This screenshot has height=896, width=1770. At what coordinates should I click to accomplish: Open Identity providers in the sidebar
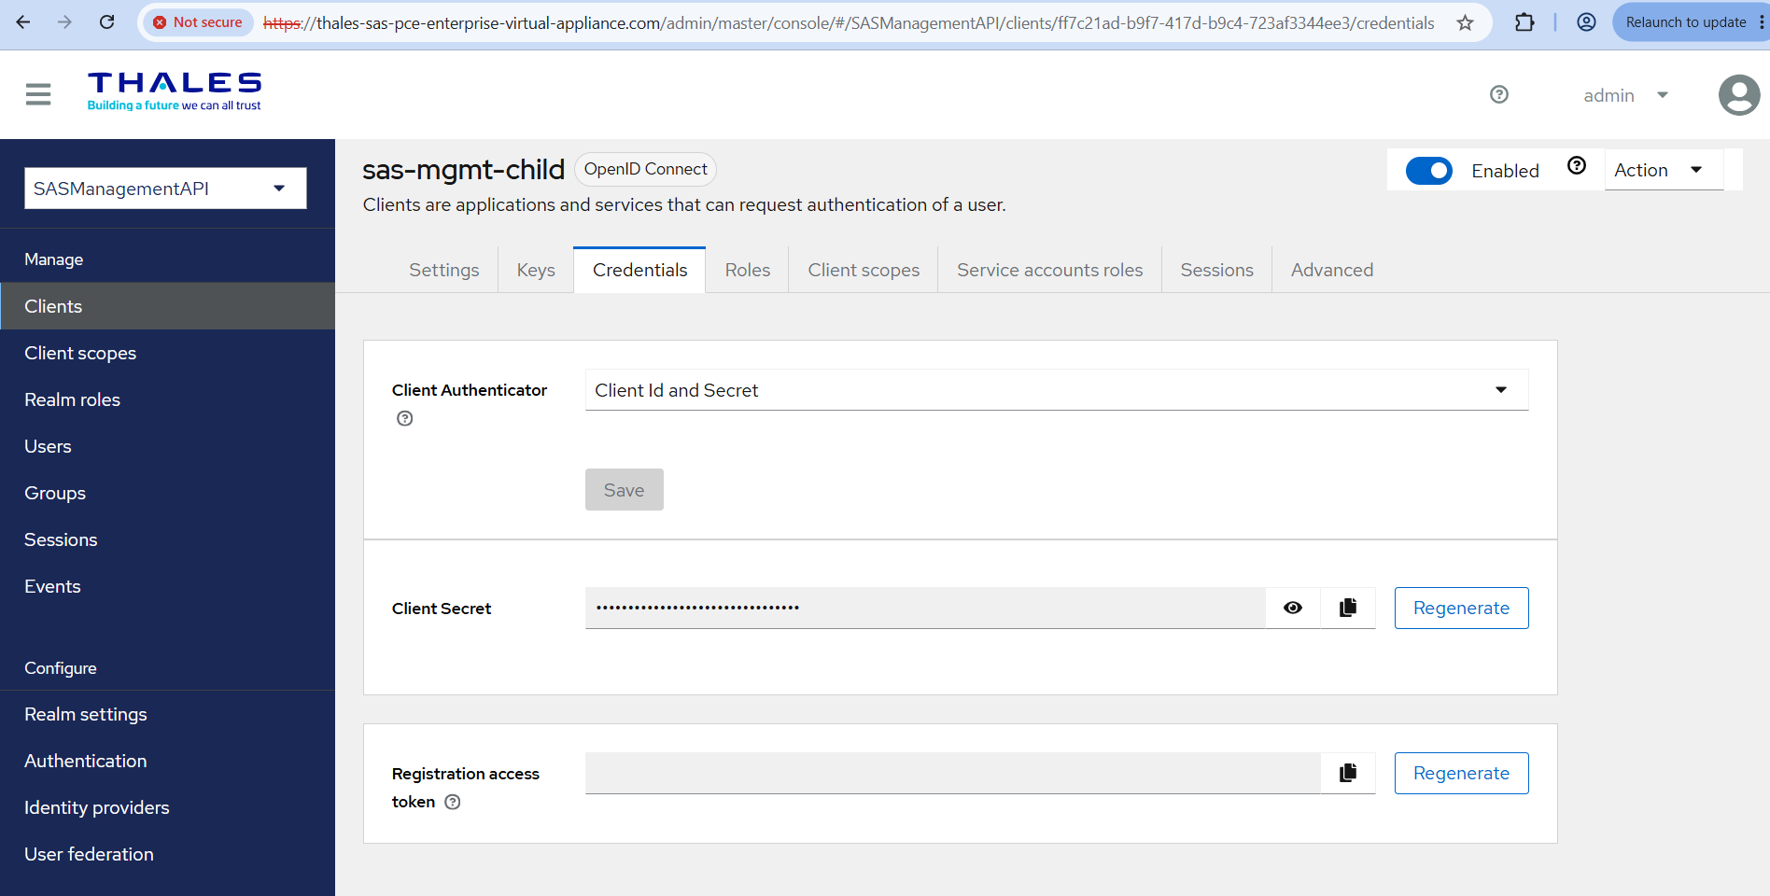[168, 807]
